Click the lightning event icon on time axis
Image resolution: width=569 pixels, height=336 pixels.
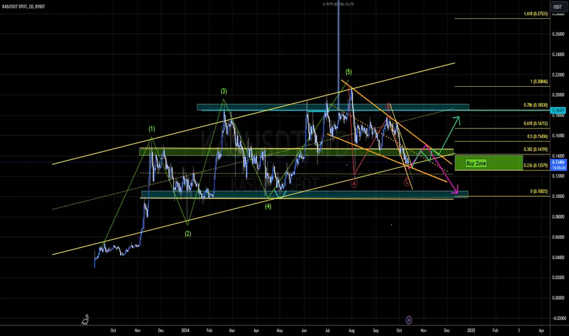point(408,320)
